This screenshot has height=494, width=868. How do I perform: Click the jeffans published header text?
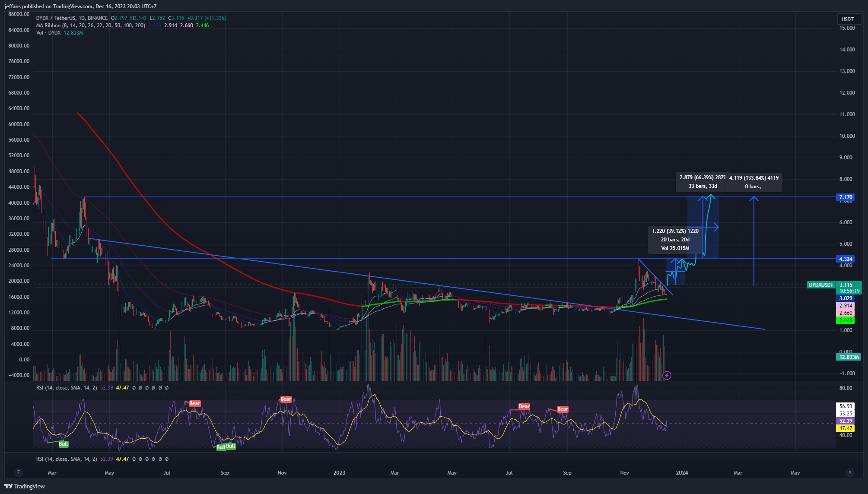click(81, 6)
